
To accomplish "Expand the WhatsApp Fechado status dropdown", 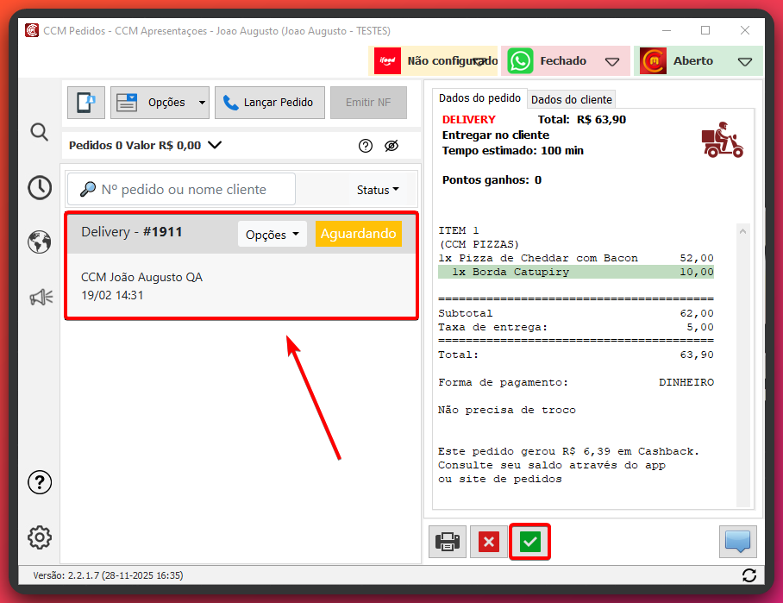I will pos(612,61).
